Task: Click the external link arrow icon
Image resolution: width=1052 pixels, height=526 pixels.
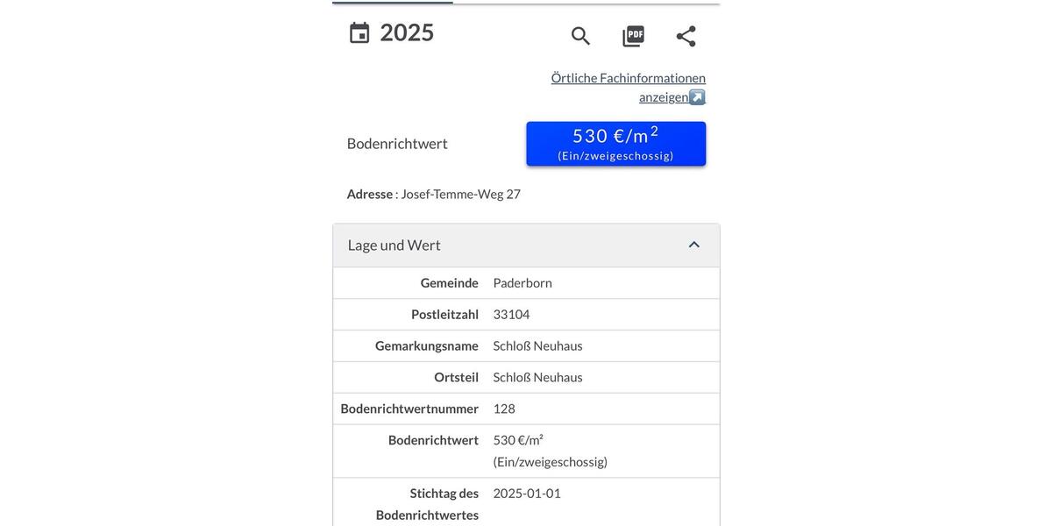Action: pyautogui.click(x=695, y=95)
